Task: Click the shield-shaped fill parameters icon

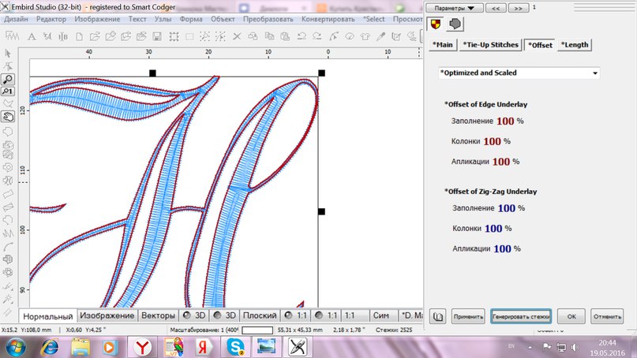Action: (436, 25)
